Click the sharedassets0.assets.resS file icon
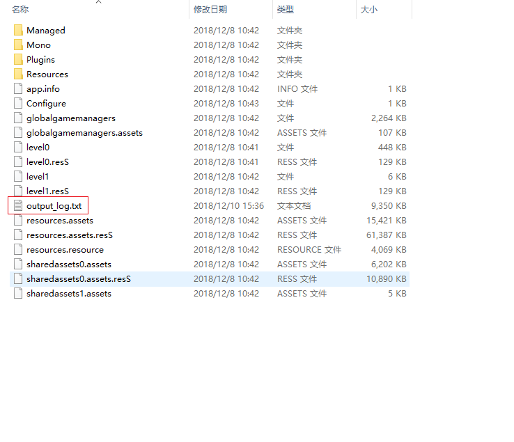Image resolution: width=514 pixels, height=442 pixels. pyautogui.click(x=18, y=279)
